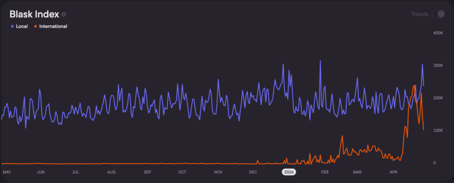
Task: Click the MAY label on the timeline
Action: (7, 172)
